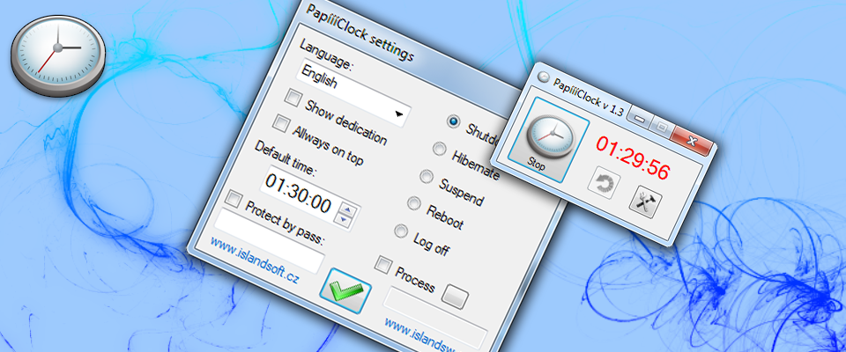Enable the Show dedication checkbox
846x352 pixels.
click(293, 98)
